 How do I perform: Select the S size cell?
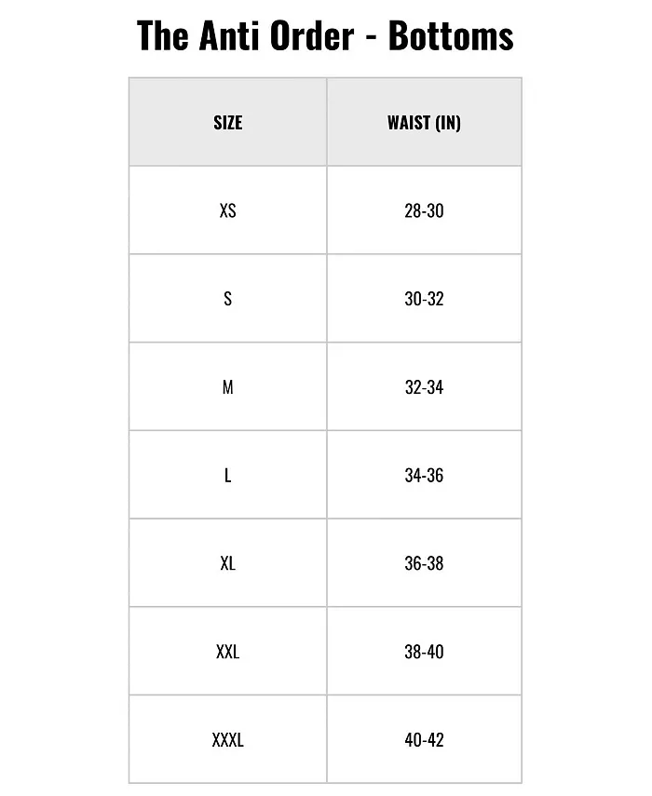point(227,299)
